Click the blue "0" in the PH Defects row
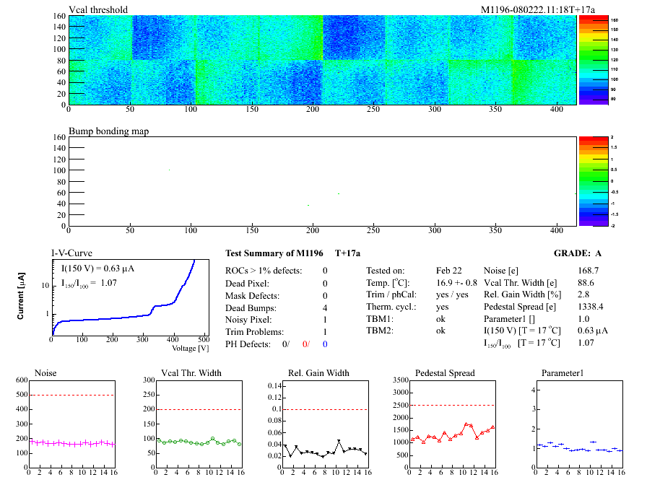The height and width of the screenshot is (485, 647). 325,344
